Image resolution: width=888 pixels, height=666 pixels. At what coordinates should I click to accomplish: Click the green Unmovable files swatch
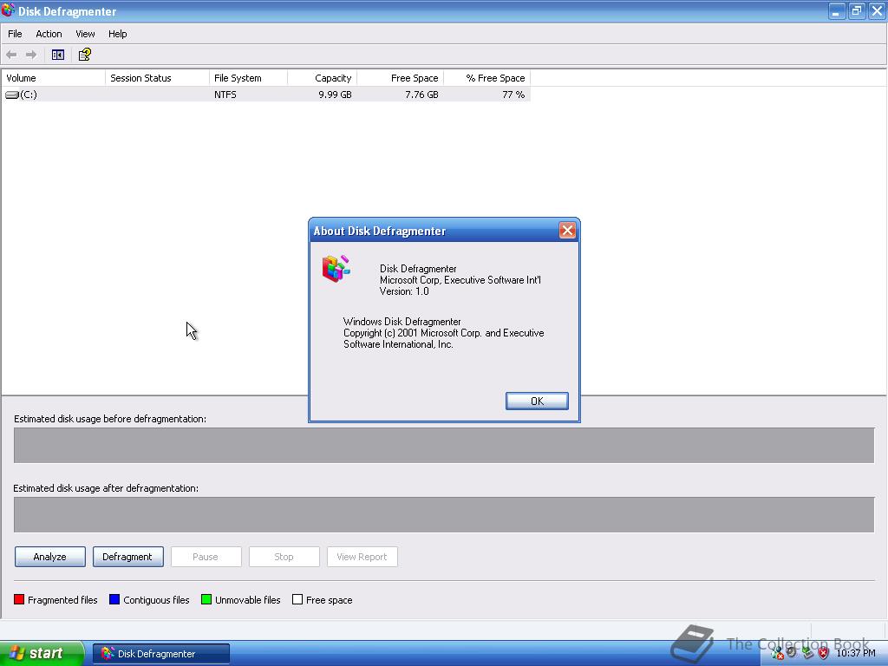pyautogui.click(x=206, y=599)
